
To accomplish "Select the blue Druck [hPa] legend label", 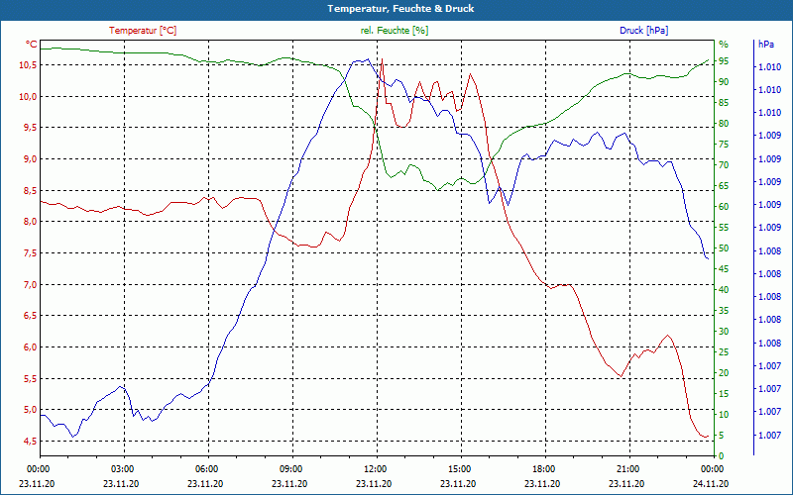I will coord(643,31).
